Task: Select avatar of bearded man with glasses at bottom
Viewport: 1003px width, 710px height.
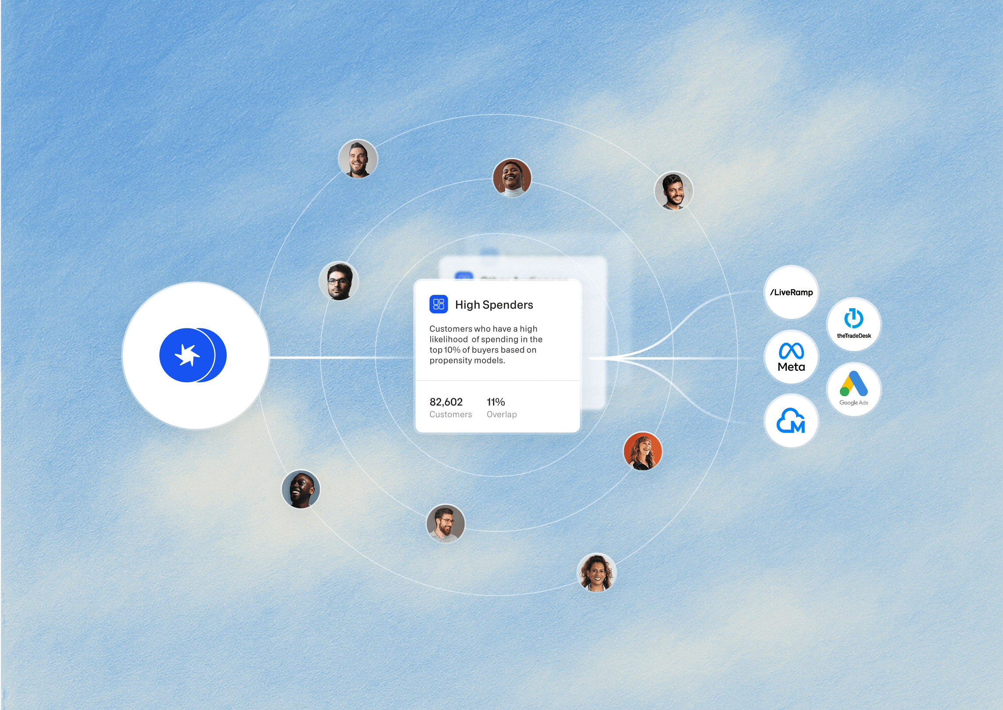Action: tap(446, 523)
